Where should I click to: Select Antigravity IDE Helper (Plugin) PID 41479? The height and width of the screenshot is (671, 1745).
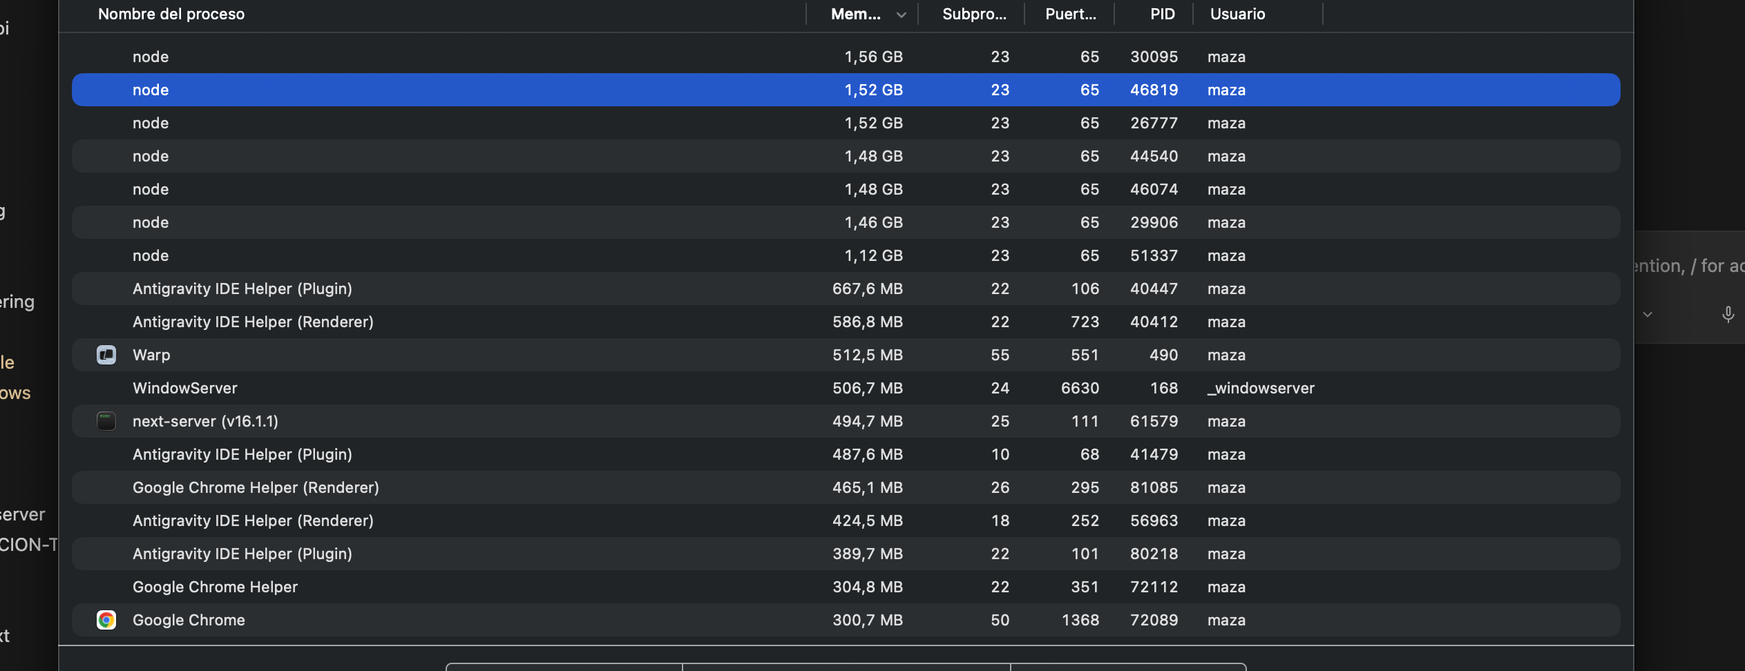pyautogui.click(x=846, y=454)
